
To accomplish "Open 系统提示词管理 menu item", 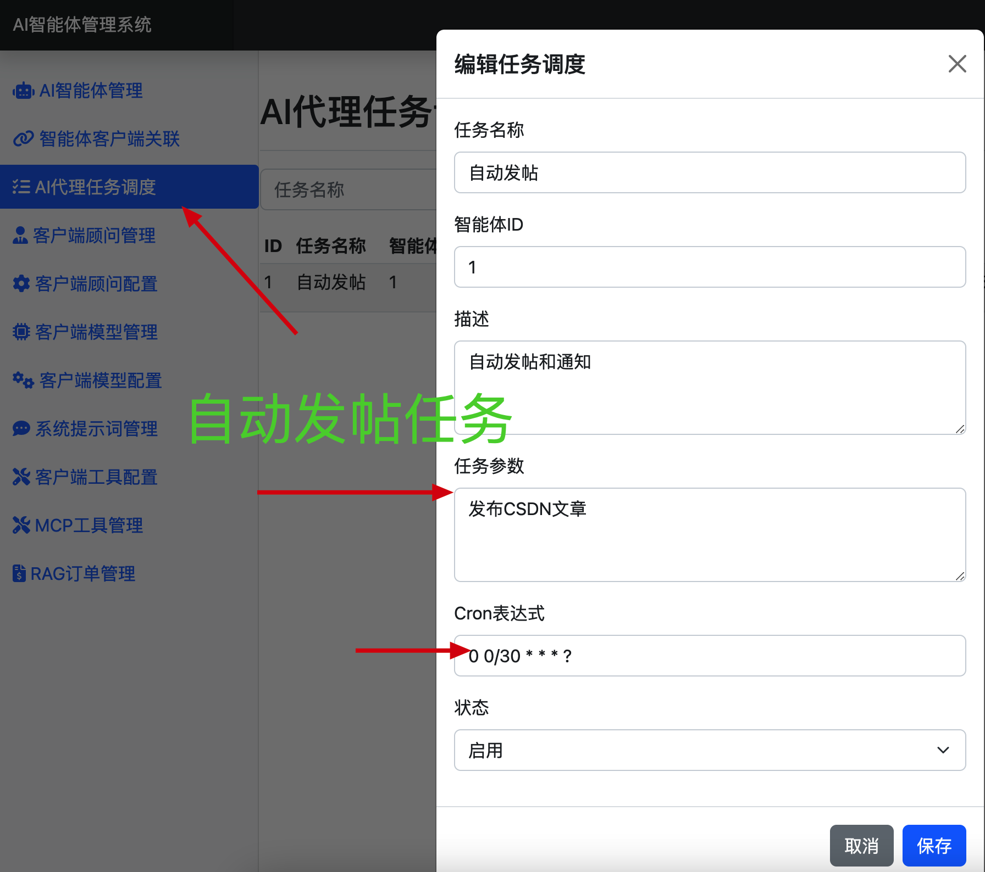I will click(129, 428).
